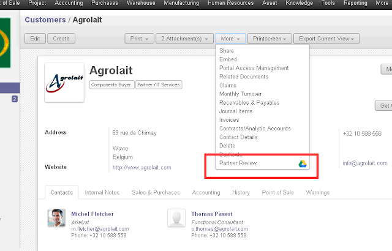This screenshot has width=392, height=251.
Task: Click the Create button
Action: (x=61, y=39)
